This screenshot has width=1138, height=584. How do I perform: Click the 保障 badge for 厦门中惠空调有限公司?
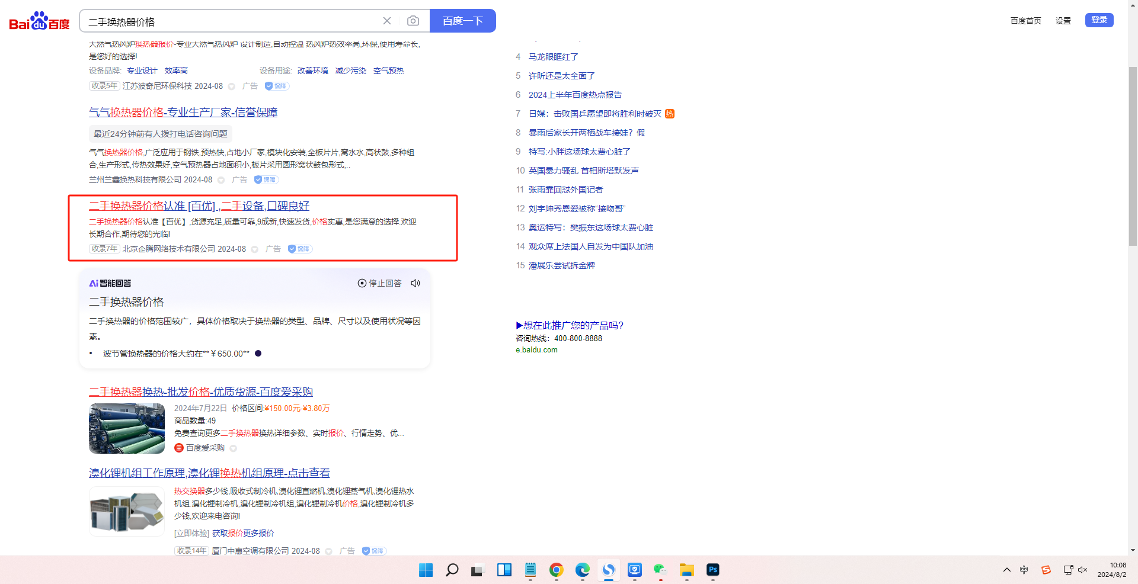click(374, 551)
